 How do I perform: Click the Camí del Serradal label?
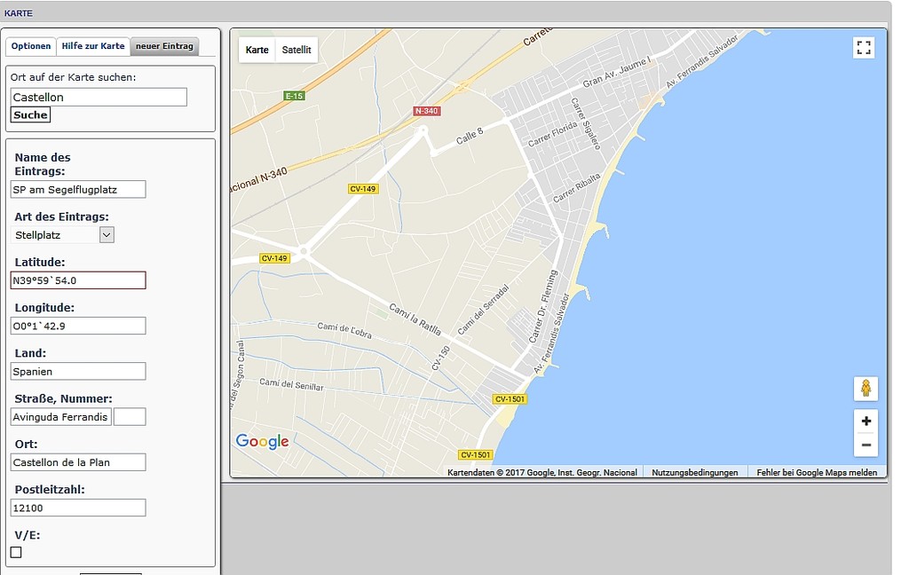(484, 310)
